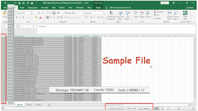Open the Data tab
Image resolution: width=198 pixels, height=111 pixels.
[54, 8]
